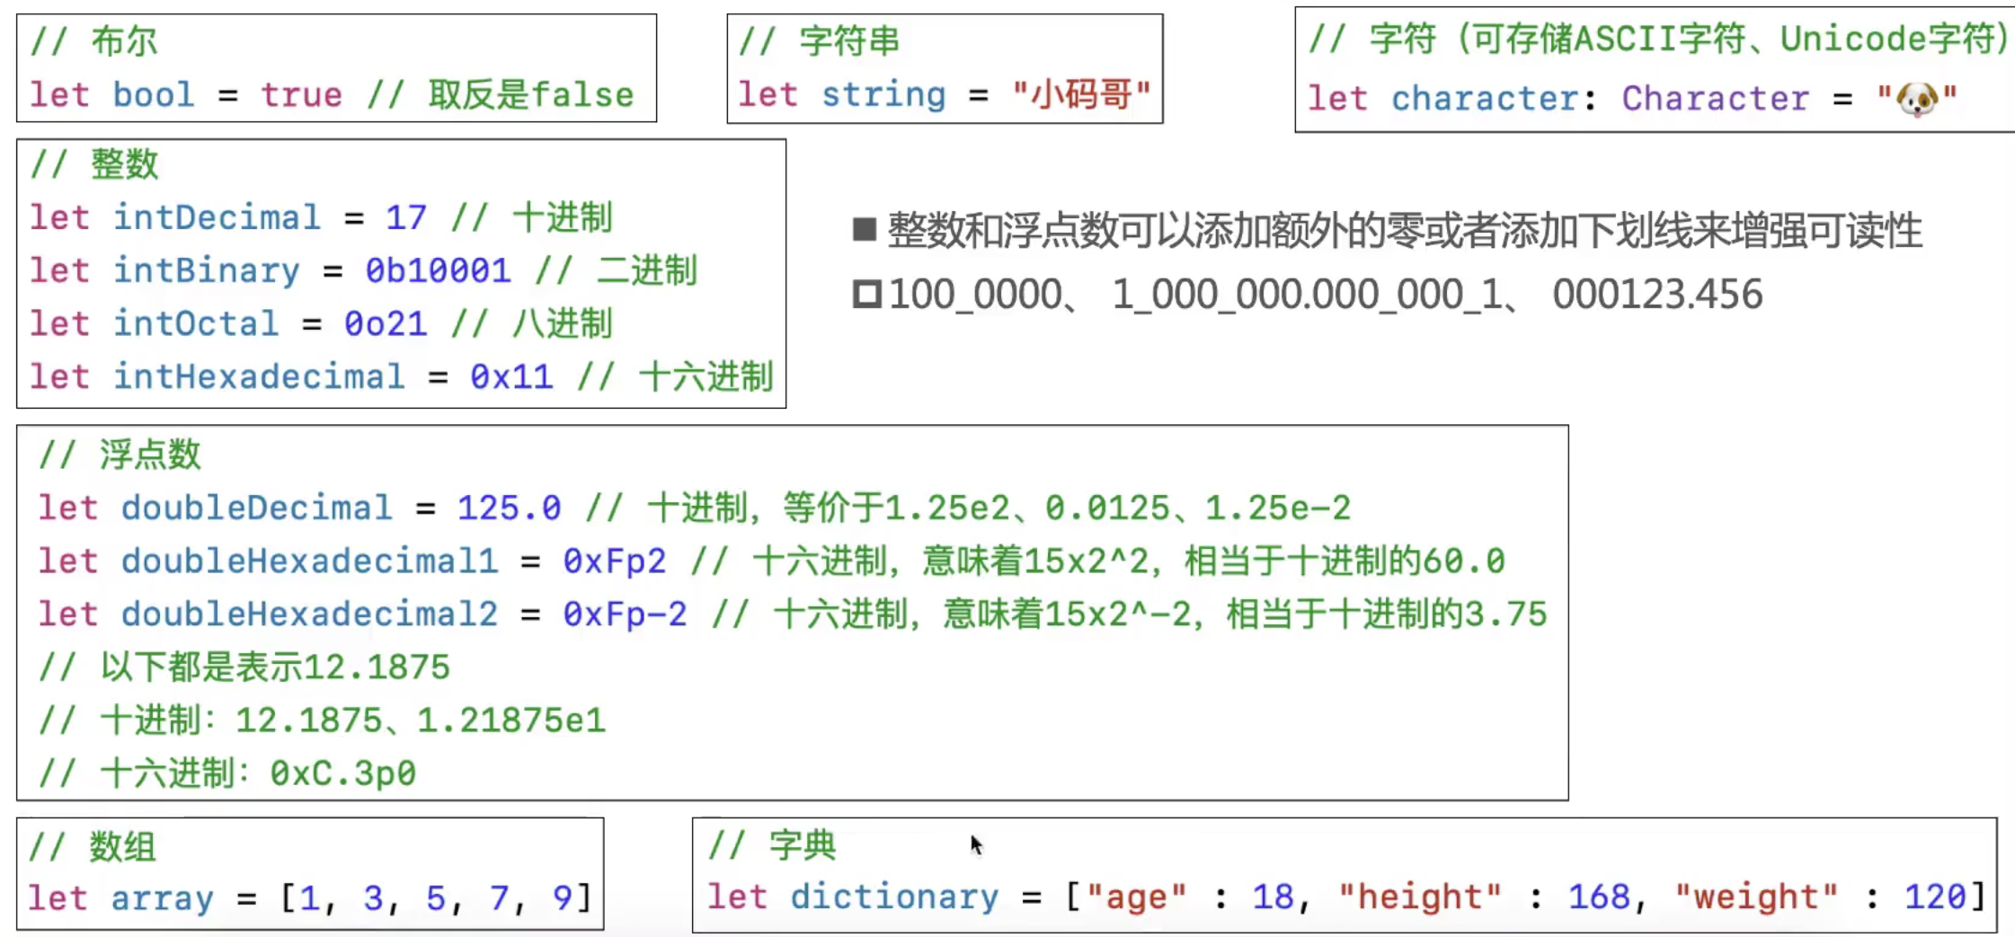Click the string literal "小码哥"

(1081, 94)
